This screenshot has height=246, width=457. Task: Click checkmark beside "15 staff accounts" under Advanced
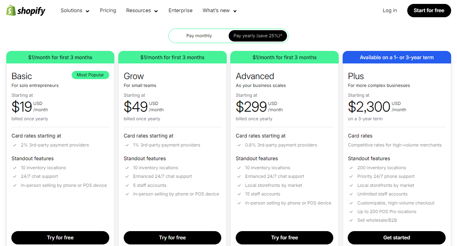(238, 194)
